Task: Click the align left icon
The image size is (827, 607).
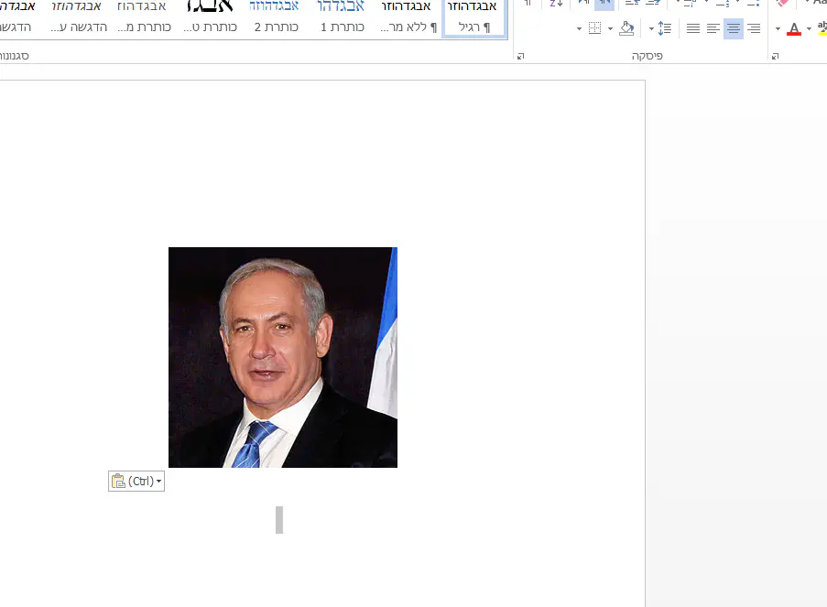Action: pyautogui.click(x=713, y=28)
